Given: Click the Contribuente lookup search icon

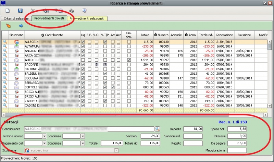Looking at the screenshot, I should [157, 129].
